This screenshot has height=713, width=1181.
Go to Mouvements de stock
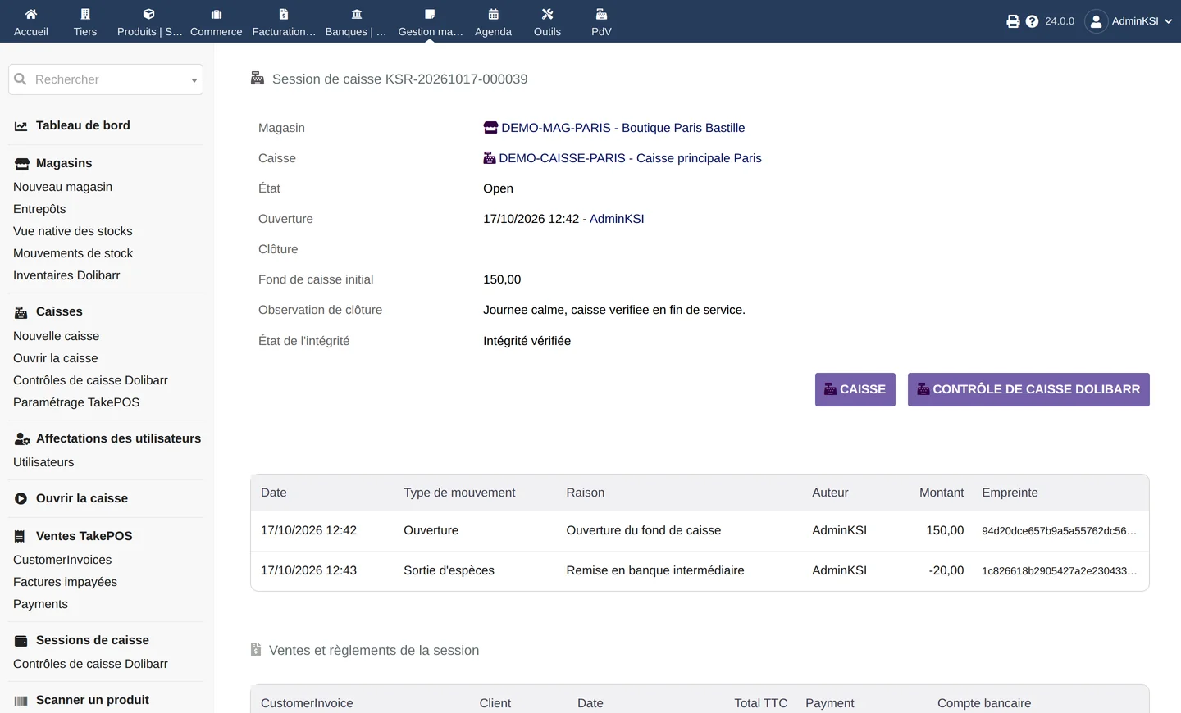tap(73, 253)
